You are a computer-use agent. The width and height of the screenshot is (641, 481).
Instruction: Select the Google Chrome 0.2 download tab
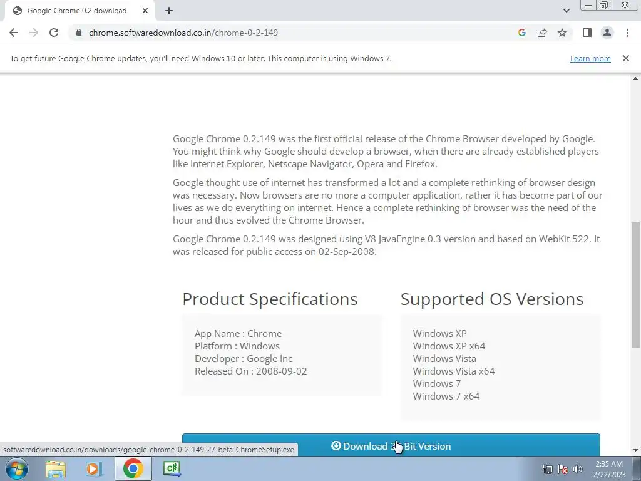[78, 11]
